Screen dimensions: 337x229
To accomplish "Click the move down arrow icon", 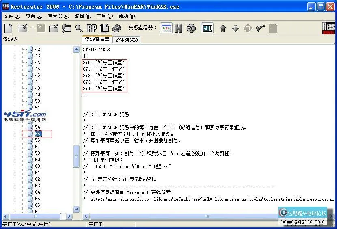I will coord(235,28).
